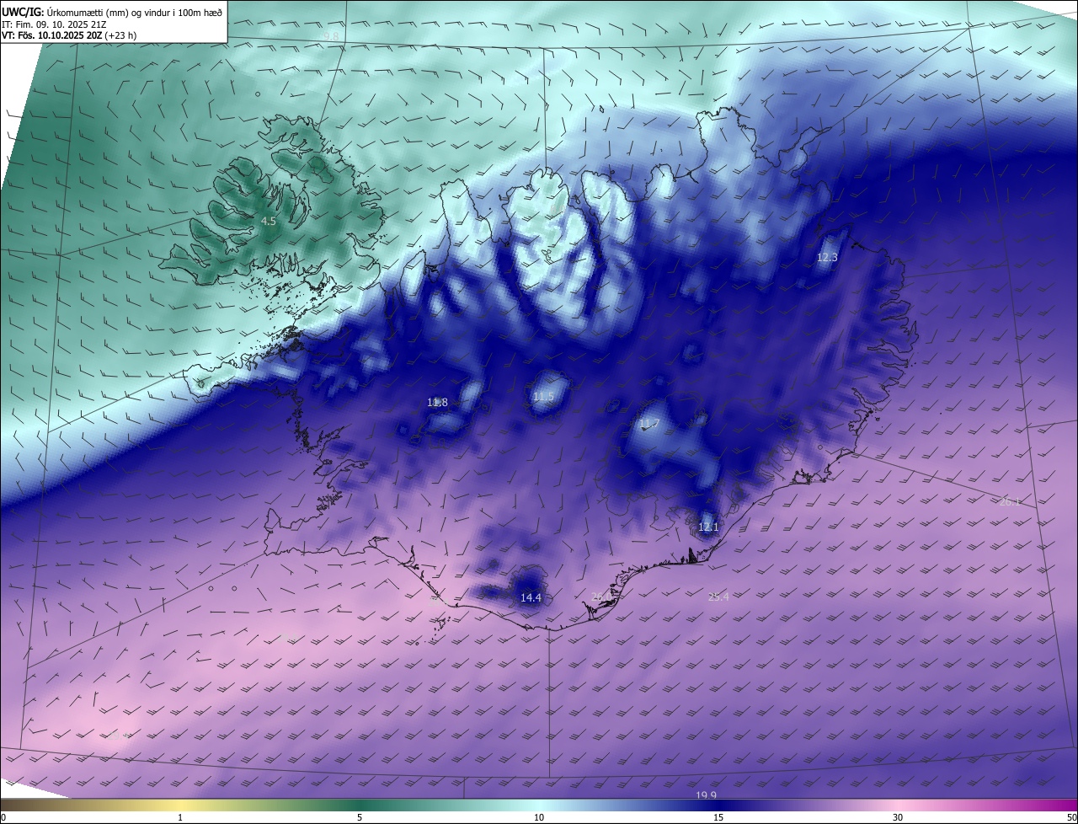Click the 12.3 value label
Viewport: 1078px width, 824px height.
pyautogui.click(x=827, y=257)
